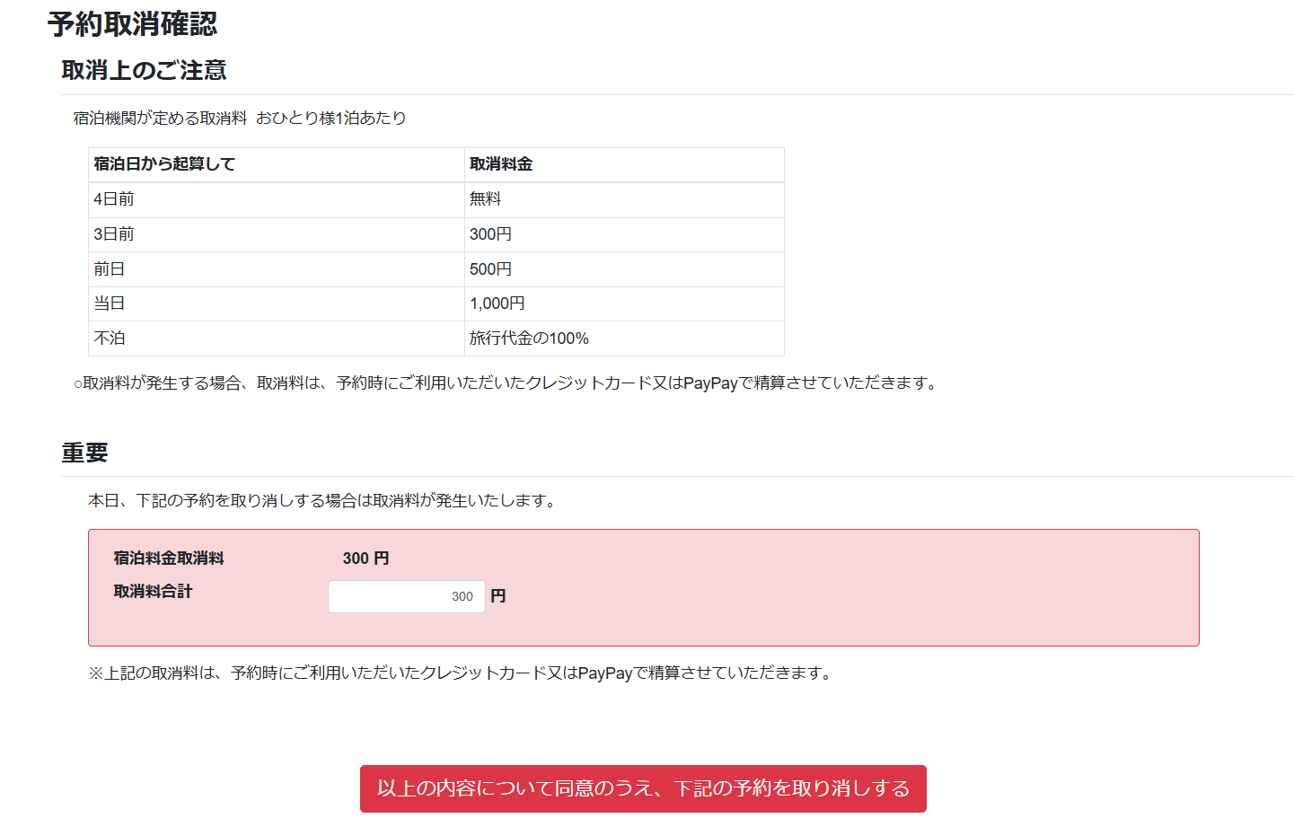This screenshot has width=1294, height=827.
Task: Click the ※上記の取消料は footnote text
Action: (462, 673)
